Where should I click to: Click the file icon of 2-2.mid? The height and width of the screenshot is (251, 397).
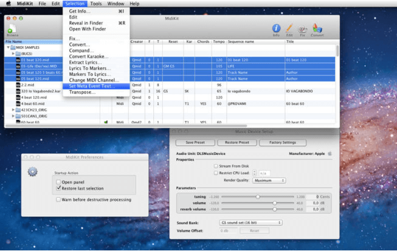[x=18, y=84]
